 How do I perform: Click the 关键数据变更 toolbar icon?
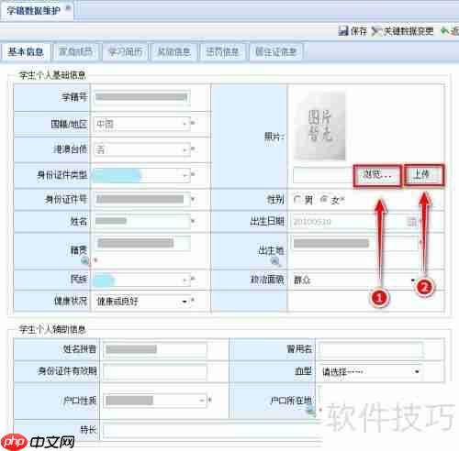point(376,31)
